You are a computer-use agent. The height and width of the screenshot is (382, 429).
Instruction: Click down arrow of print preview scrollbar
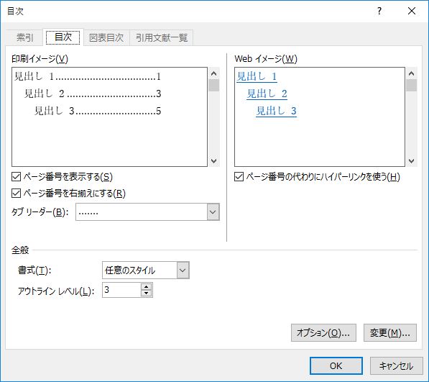point(214,160)
